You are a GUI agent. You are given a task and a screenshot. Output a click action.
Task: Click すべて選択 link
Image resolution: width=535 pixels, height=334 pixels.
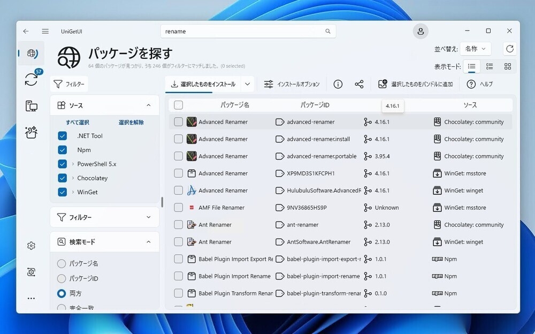tap(78, 122)
